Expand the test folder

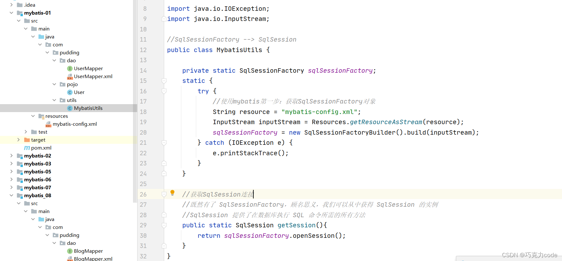click(x=26, y=132)
